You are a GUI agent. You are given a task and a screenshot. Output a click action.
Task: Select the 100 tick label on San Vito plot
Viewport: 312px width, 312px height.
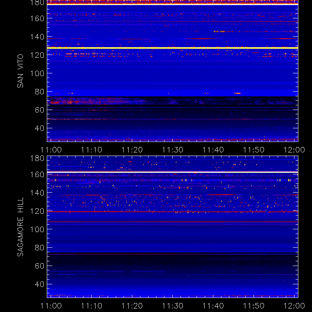pyautogui.click(x=37, y=73)
